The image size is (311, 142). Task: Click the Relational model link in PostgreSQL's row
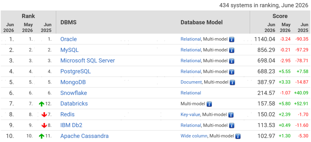click(x=191, y=71)
